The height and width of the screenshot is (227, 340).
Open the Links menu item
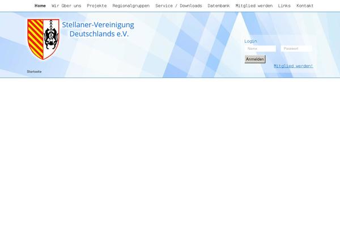coord(284,6)
